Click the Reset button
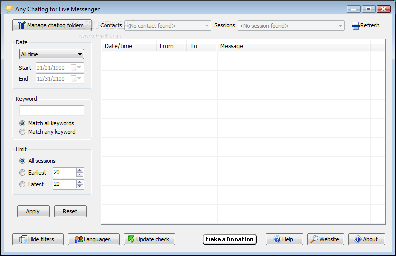Image resolution: width=396 pixels, height=256 pixels. tap(70, 211)
